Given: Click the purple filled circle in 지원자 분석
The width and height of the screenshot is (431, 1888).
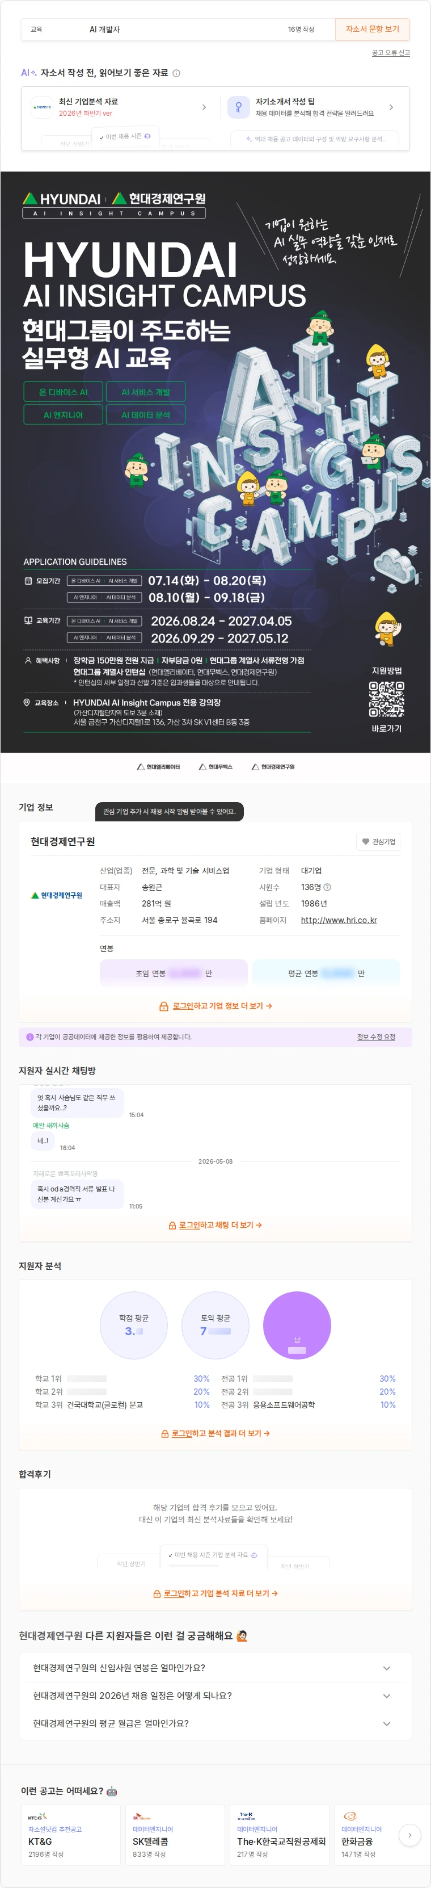Looking at the screenshot, I should click(x=297, y=1325).
